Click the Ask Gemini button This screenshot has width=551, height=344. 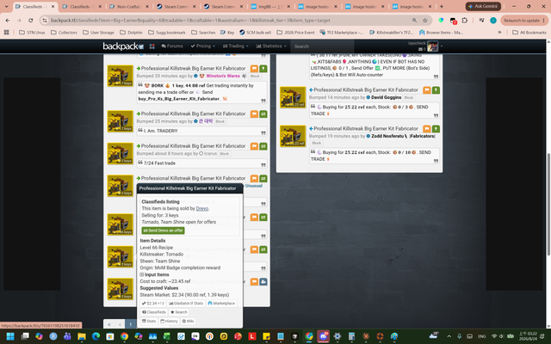pyautogui.click(x=483, y=6)
